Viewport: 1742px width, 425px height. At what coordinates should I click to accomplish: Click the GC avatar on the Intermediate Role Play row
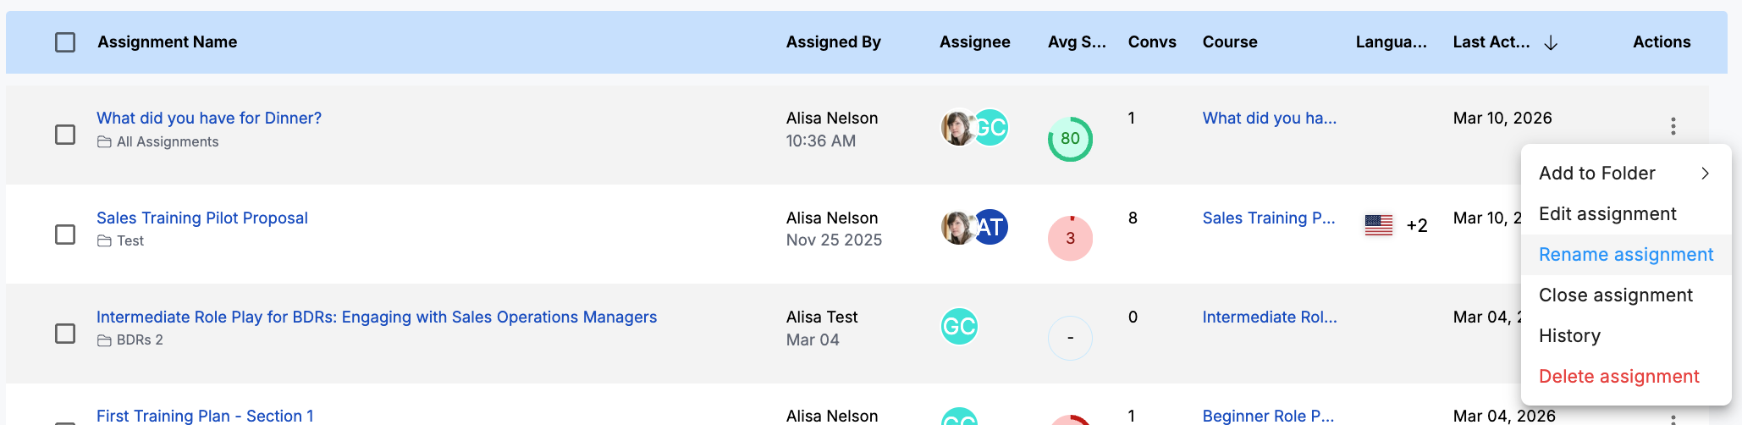pyautogui.click(x=959, y=326)
